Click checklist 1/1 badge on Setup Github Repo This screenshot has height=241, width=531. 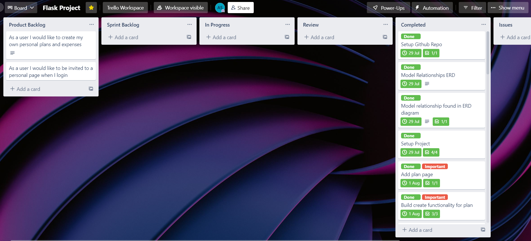[x=431, y=53]
